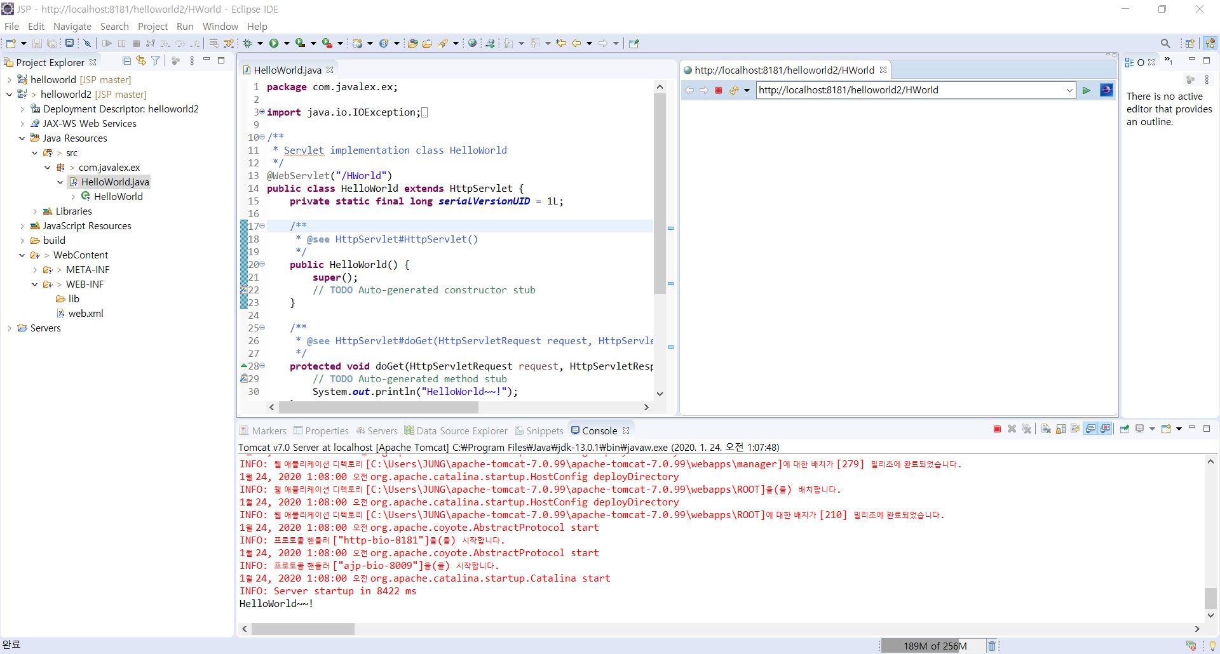Open the URL history dropdown in browser

click(1069, 90)
